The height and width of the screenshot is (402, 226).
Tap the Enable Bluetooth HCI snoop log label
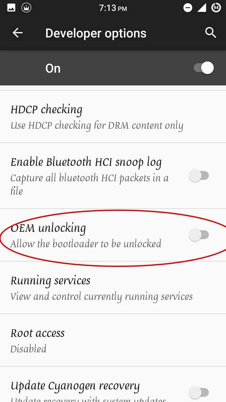tap(86, 163)
